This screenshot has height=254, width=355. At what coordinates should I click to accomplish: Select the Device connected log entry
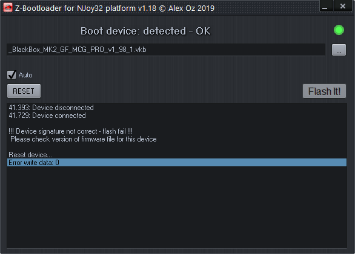pos(47,116)
